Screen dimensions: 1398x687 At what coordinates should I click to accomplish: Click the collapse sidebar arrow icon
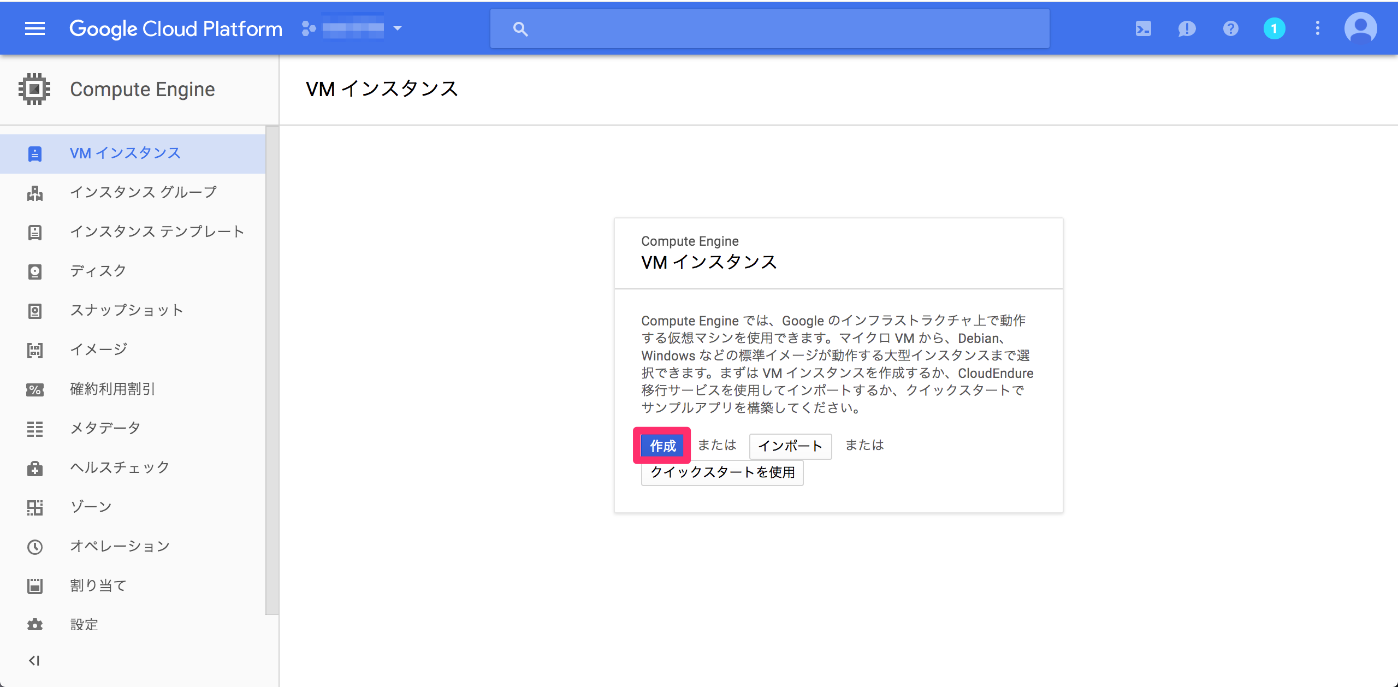point(34,660)
